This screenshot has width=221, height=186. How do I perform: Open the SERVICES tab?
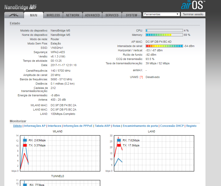coord(112,15)
